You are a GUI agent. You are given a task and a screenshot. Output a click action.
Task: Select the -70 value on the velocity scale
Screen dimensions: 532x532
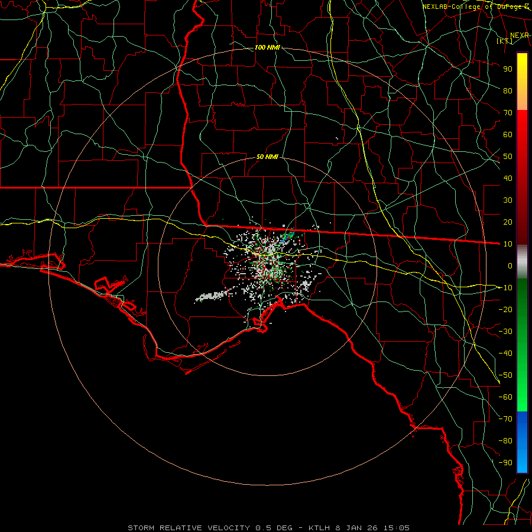pos(505,419)
